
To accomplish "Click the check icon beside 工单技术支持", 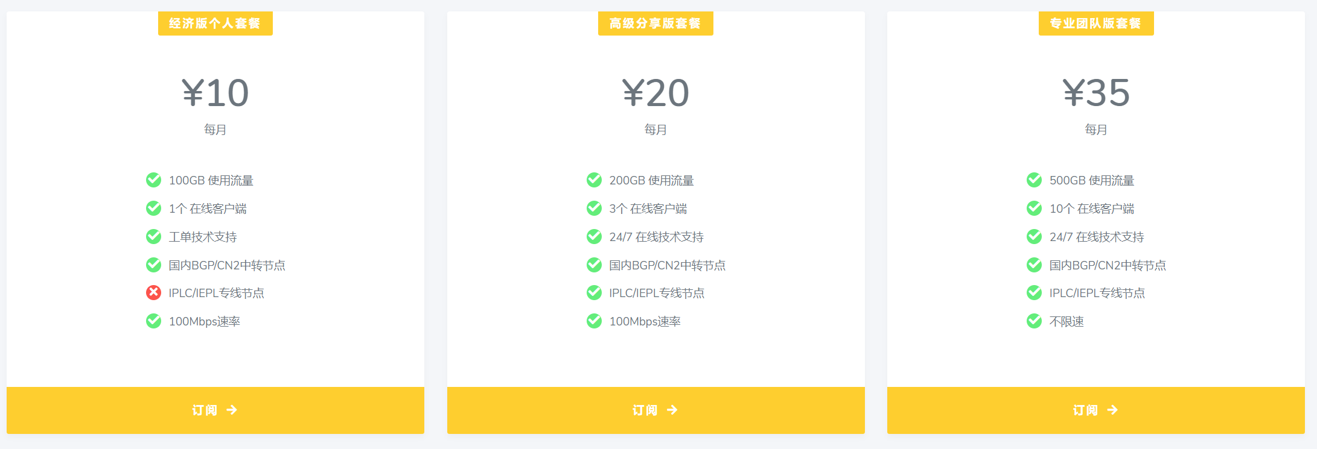I will (153, 237).
